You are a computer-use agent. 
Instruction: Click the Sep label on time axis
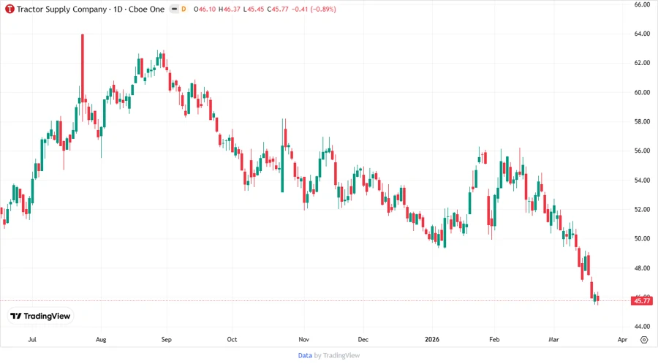click(166, 339)
